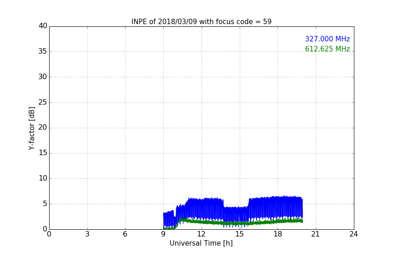Screen dimensions: 393x262
Task: Click the x-axis tick label "9"
Action: click(163, 234)
